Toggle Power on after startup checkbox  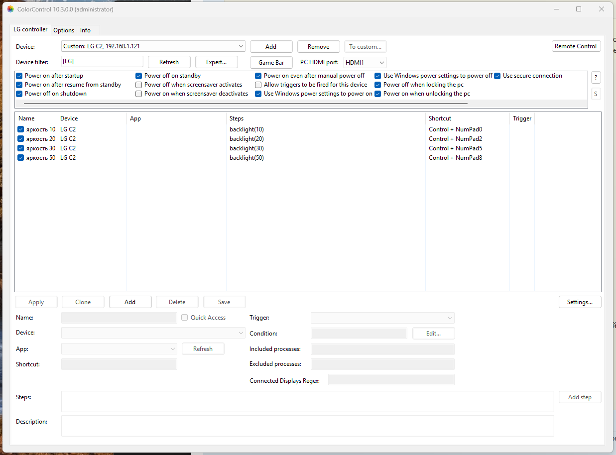tap(19, 76)
